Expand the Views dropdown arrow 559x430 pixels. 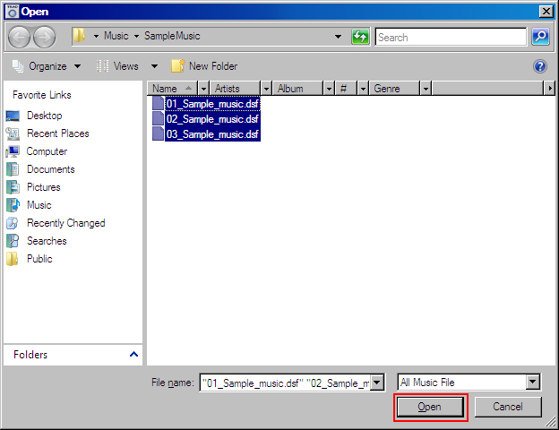154,66
